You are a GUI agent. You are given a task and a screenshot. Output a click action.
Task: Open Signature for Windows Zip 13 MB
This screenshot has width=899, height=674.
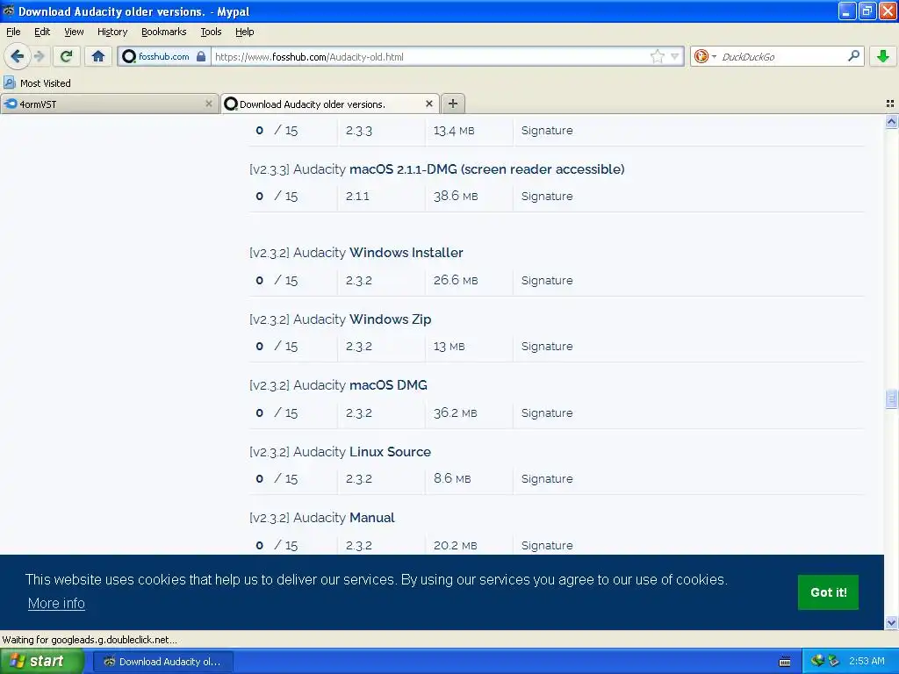pyautogui.click(x=547, y=346)
